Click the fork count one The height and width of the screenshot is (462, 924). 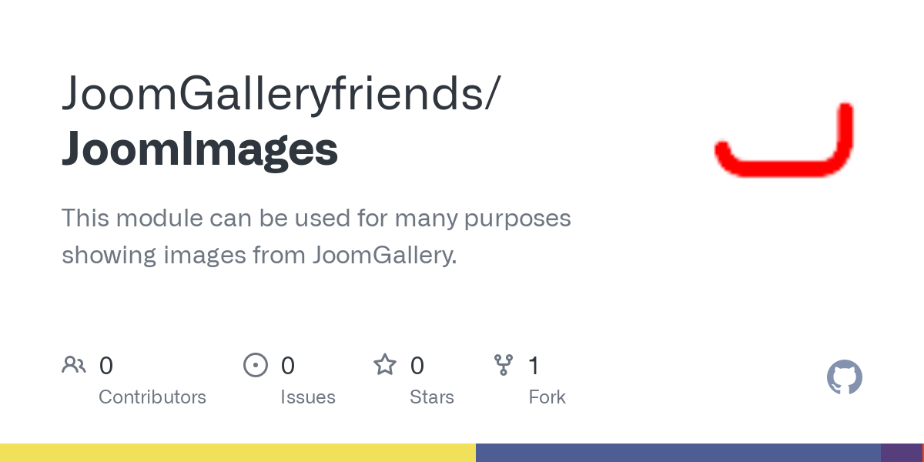[x=534, y=365]
